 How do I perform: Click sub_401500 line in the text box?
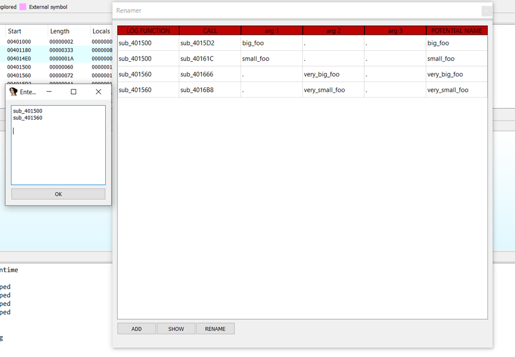tap(27, 111)
